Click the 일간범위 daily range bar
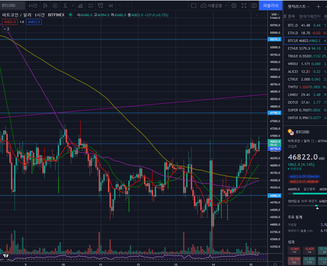The width and height of the screenshot is (327, 266). [x=308, y=194]
